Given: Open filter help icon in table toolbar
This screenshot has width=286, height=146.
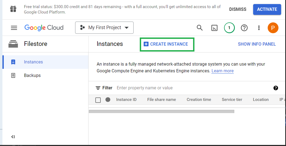Looking at the screenshot, I should 275,88.
